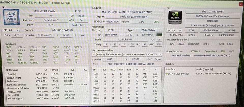Click the AVX2 feature flag
The image size is (244, 107).
[56, 50]
